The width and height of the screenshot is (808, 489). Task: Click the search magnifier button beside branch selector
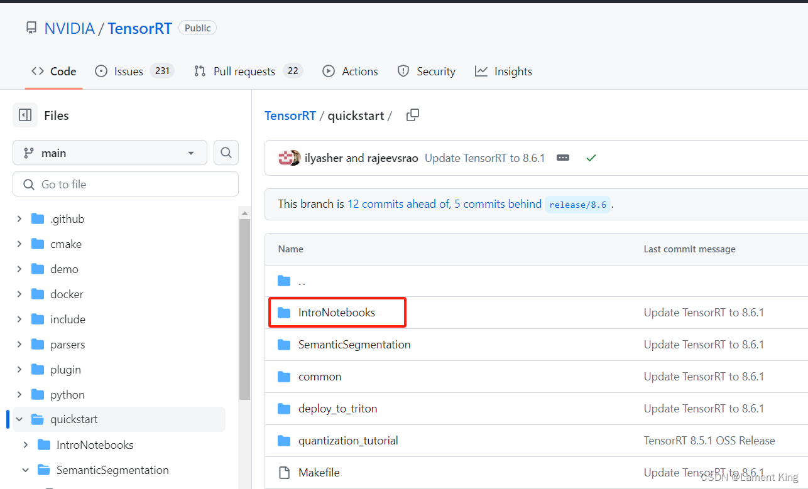[226, 153]
